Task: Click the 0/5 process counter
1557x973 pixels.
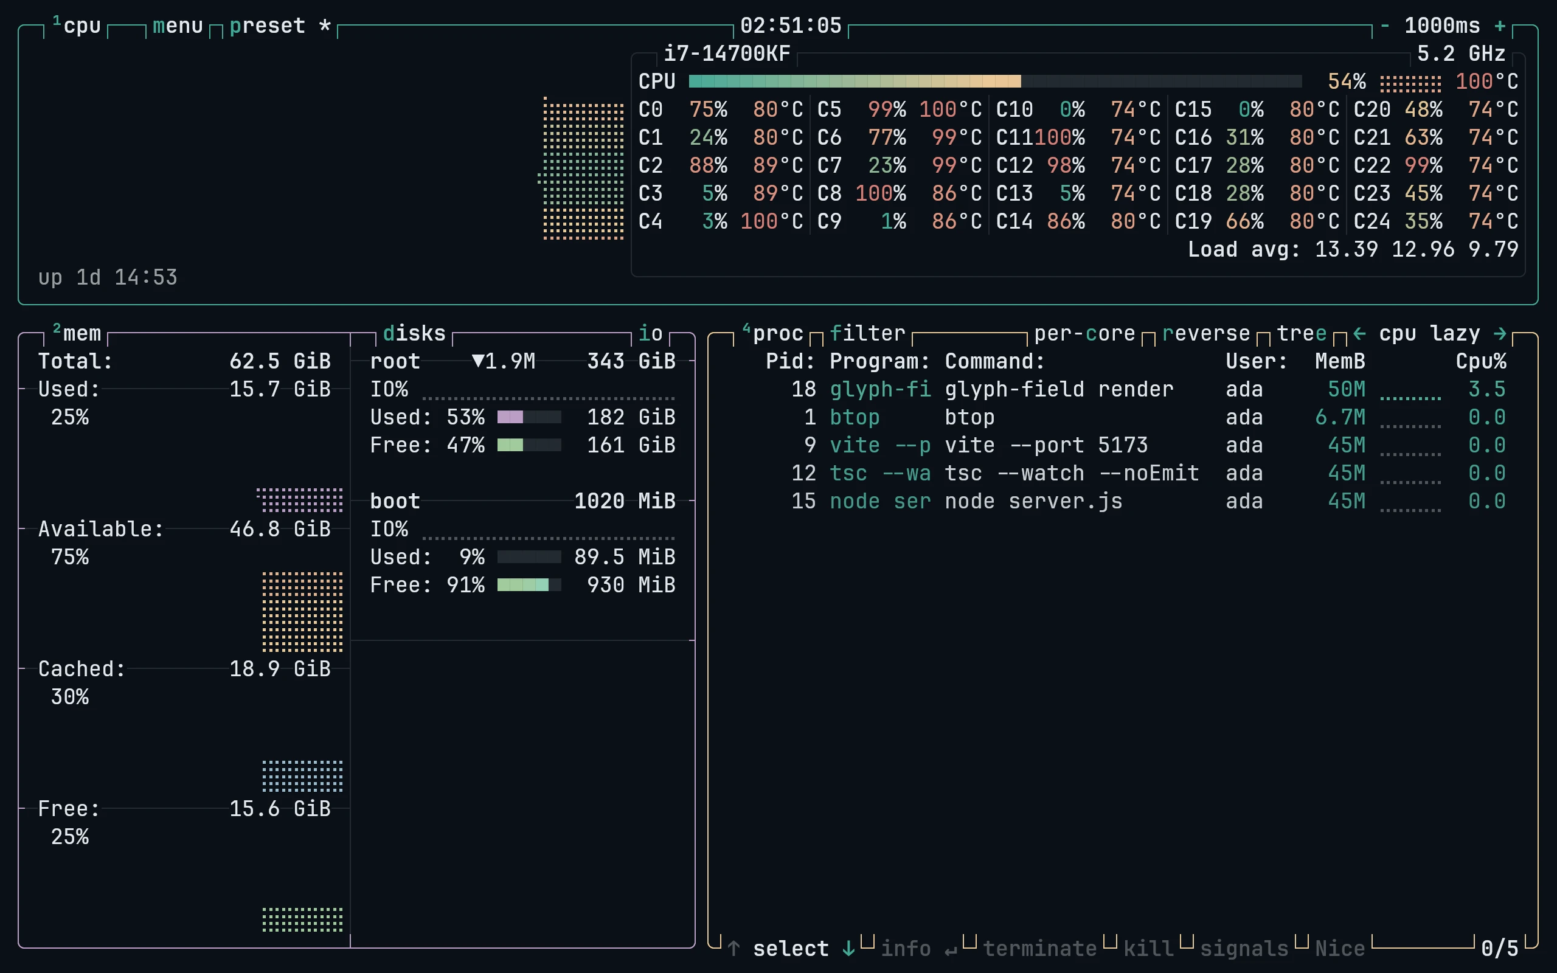Action: coord(1500,949)
